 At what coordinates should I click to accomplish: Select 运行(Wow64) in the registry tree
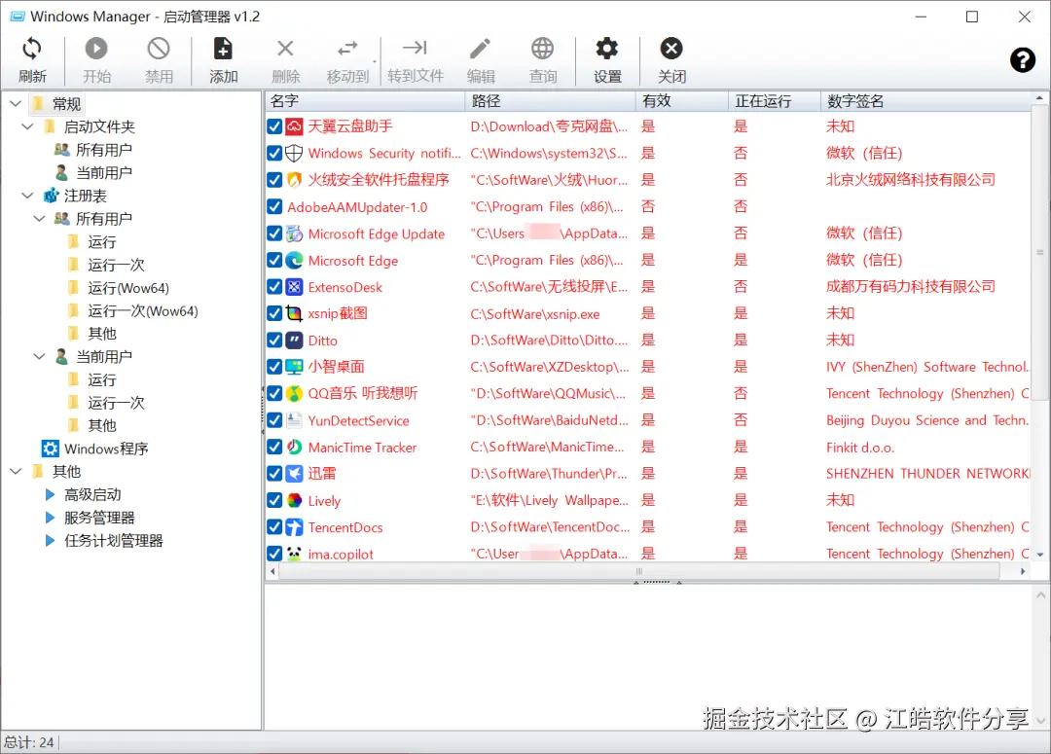click(128, 288)
